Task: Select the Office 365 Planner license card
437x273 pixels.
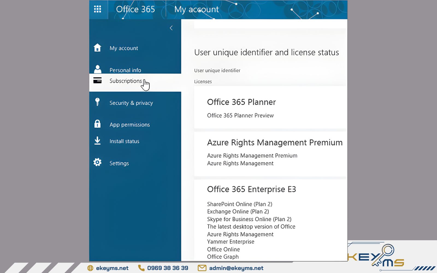Action: point(270,108)
